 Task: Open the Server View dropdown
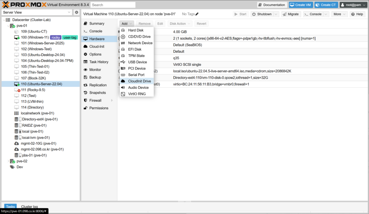click(x=69, y=12)
